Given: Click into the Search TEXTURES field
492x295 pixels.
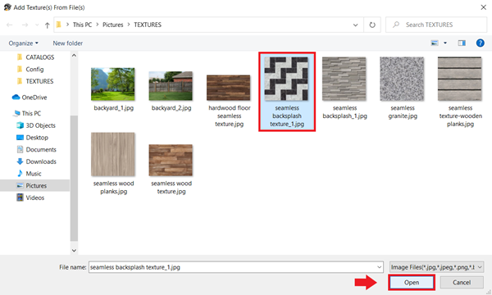Looking at the screenshot, I should point(436,25).
